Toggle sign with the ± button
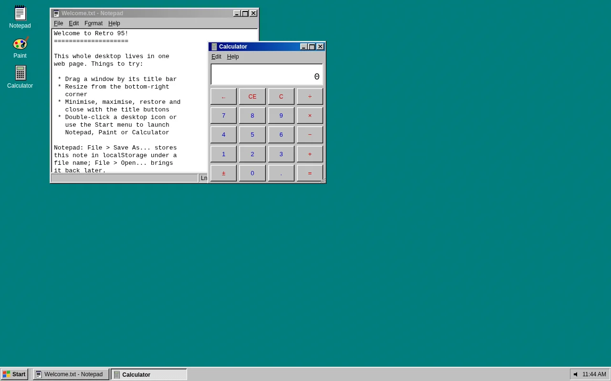The height and width of the screenshot is (381, 611). (x=223, y=173)
